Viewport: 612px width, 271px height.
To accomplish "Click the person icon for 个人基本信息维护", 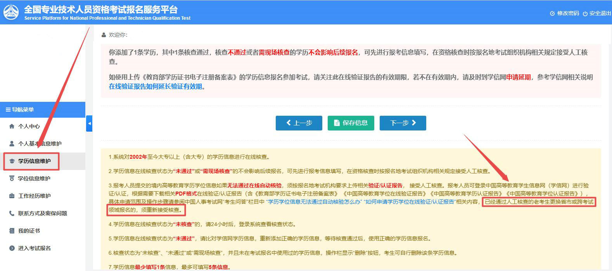I will click(x=12, y=144).
